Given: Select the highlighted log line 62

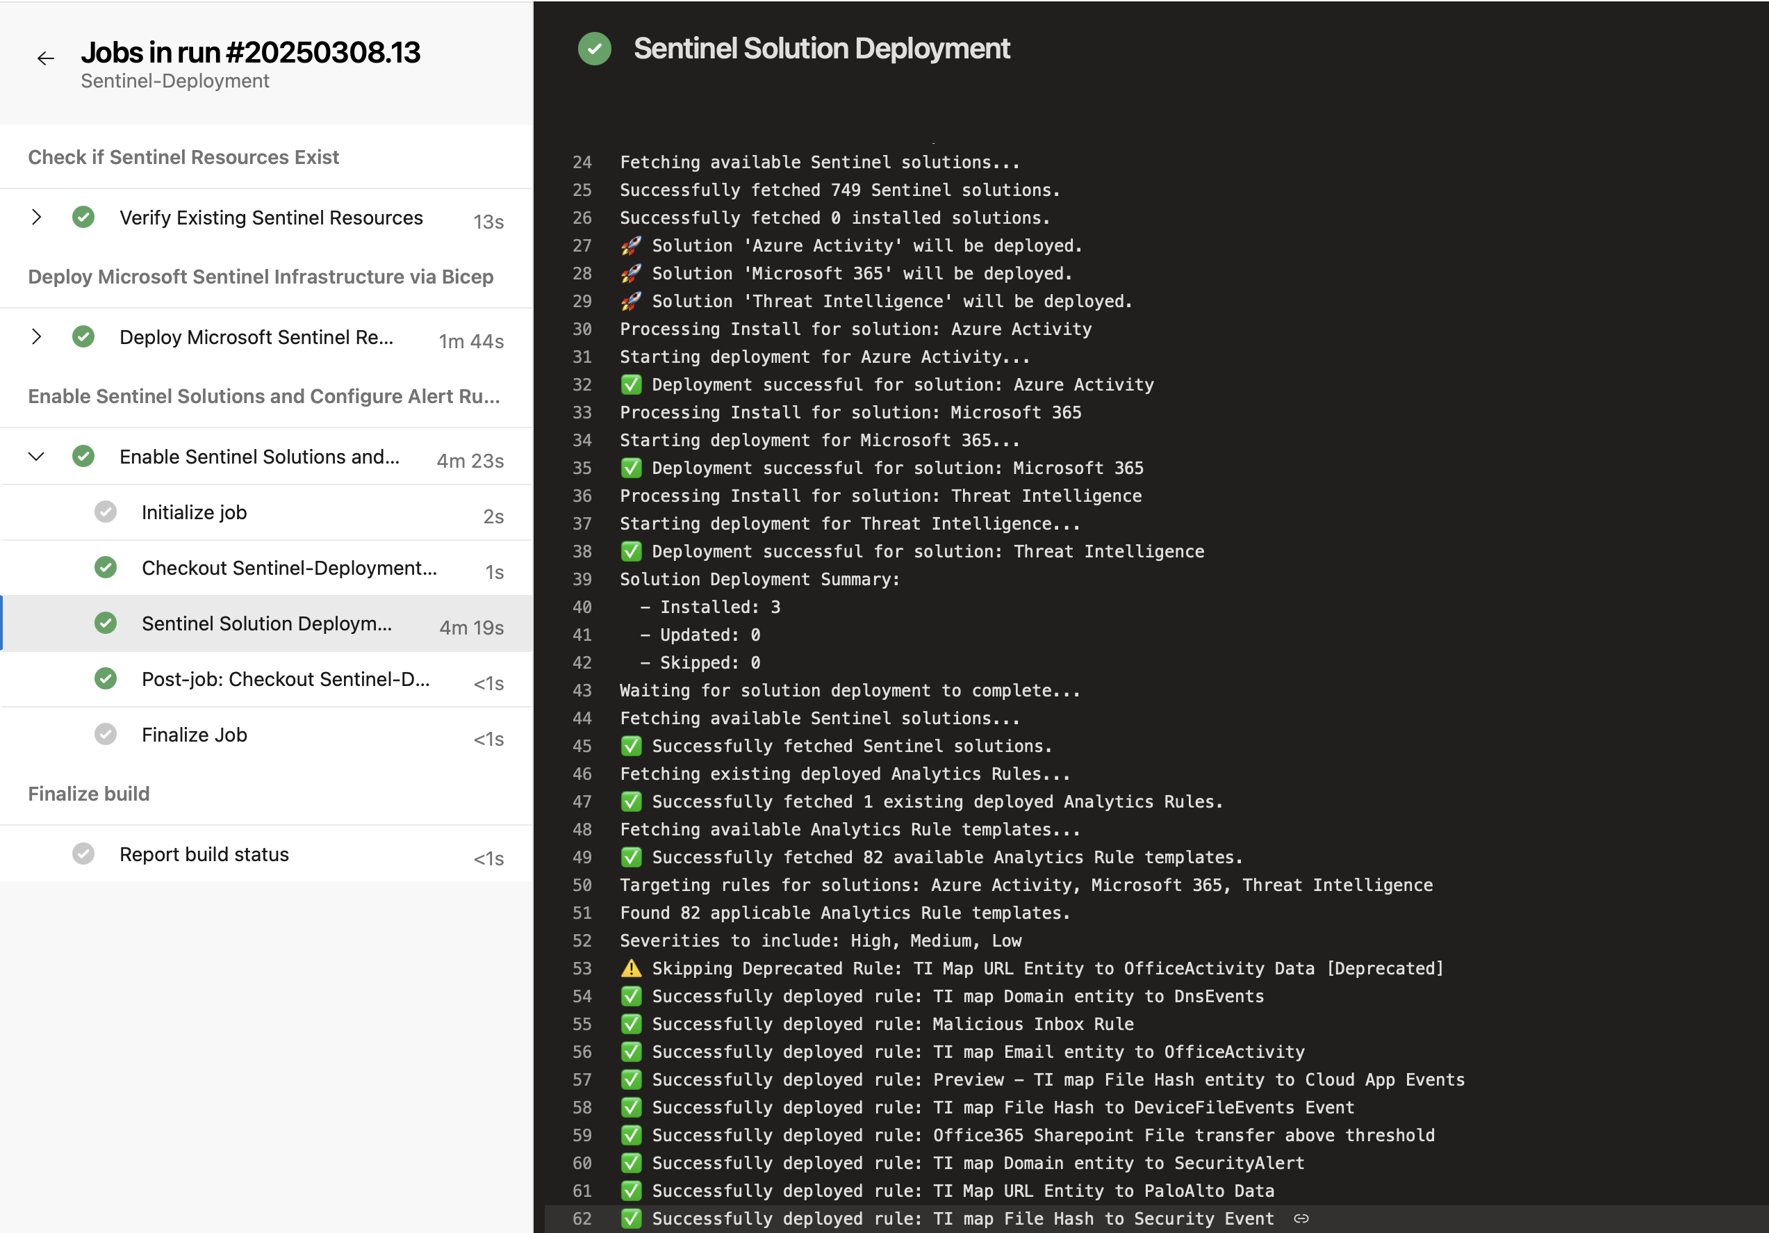Looking at the screenshot, I should coord(948,1218).
